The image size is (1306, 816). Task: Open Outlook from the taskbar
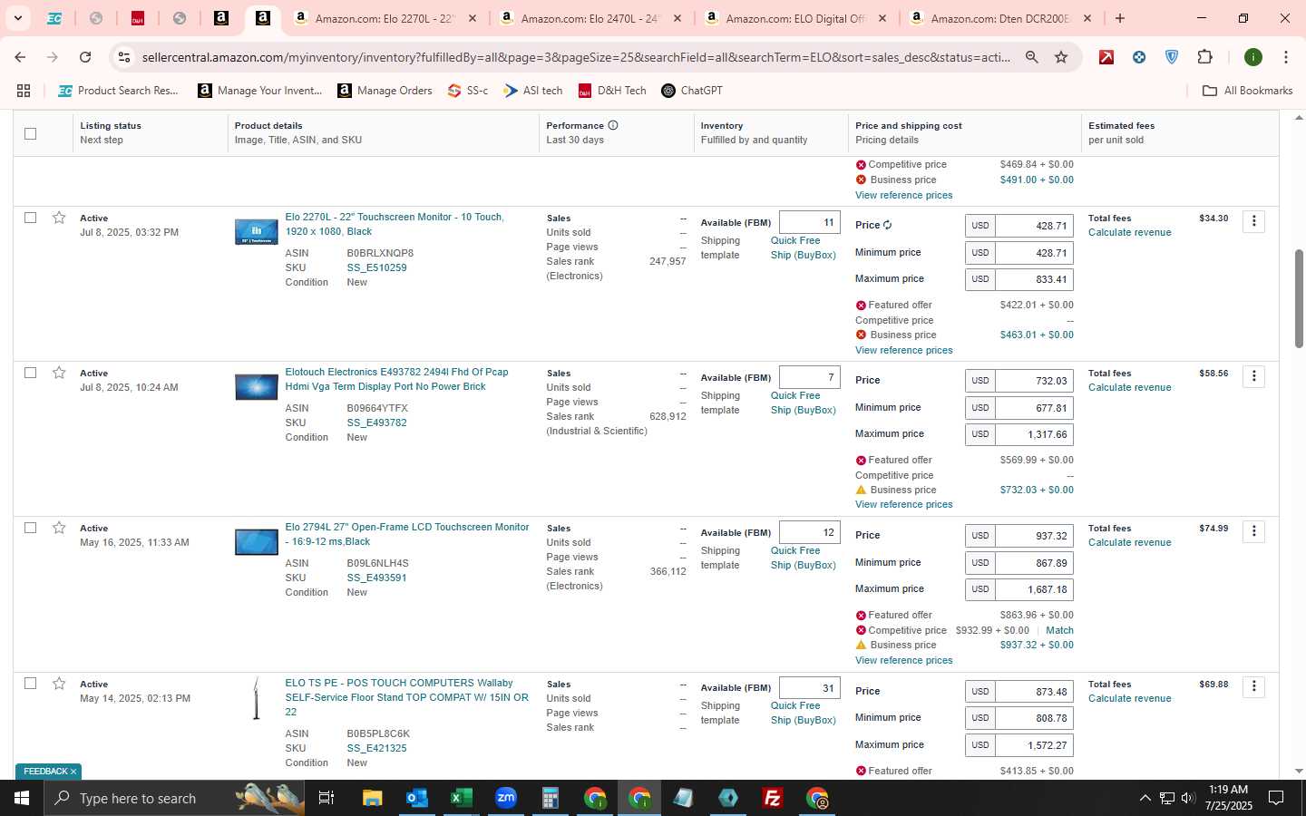click(x=416, y=798)
